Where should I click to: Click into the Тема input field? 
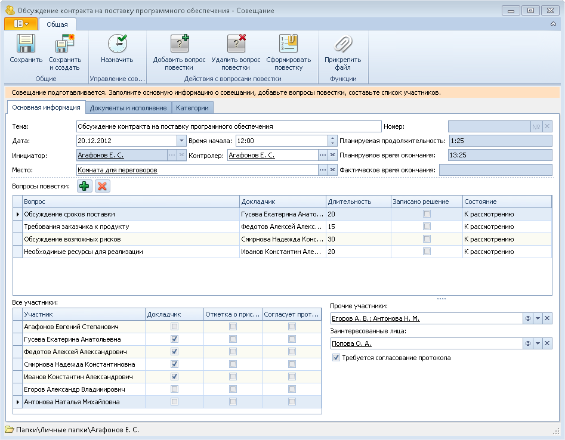coord(229,126)
